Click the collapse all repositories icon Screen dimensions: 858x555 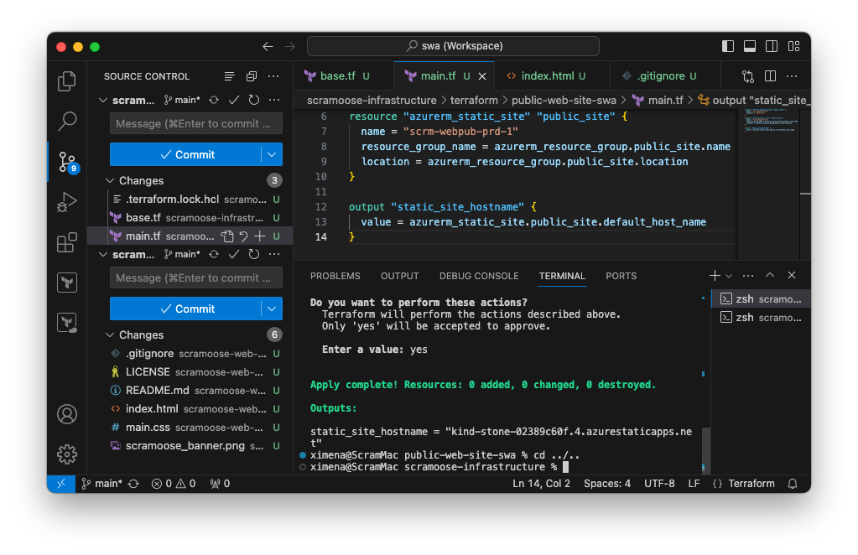(x=251, y=76)
